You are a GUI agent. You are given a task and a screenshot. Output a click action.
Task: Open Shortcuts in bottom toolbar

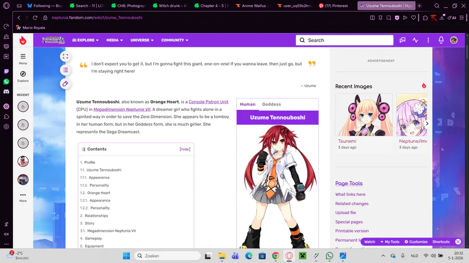tap(441, 242)
